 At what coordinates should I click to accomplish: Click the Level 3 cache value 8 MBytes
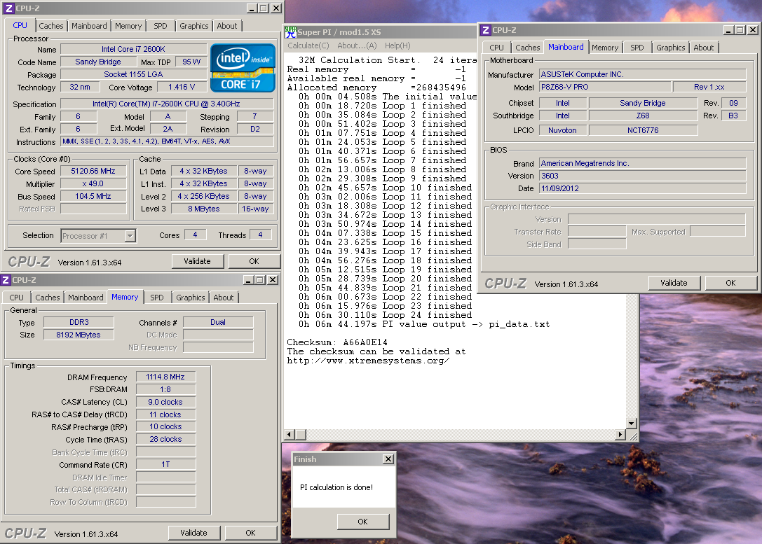tap(204, 209)
